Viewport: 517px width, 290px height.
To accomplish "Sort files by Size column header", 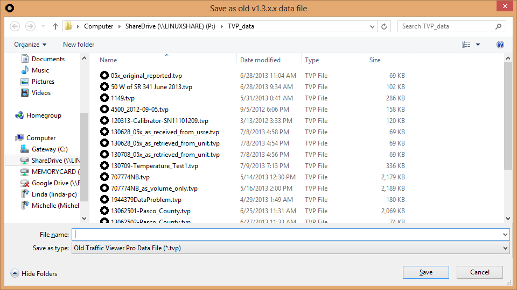I will point(375,60).
